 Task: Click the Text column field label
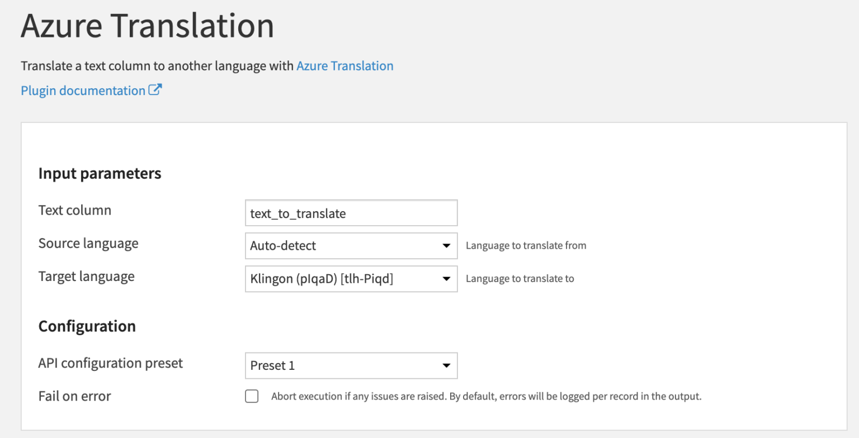[x=74, y=210]
